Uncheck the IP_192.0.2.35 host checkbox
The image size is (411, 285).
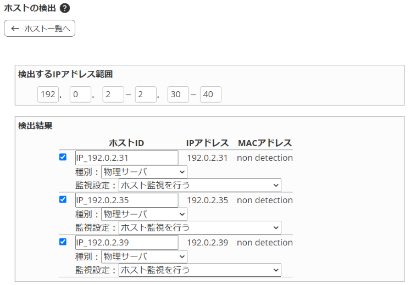63,199
